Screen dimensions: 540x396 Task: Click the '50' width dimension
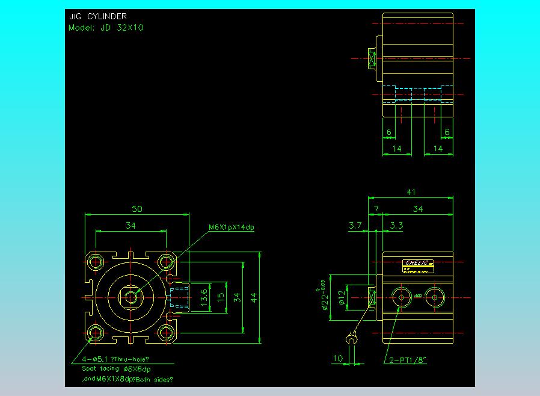click(137, 209)
